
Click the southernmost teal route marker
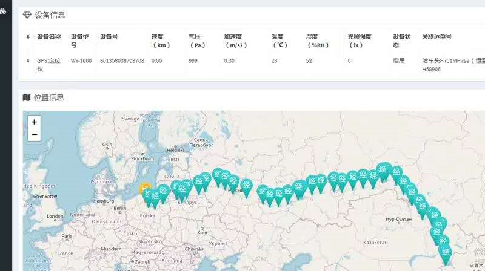tap(446, 255)
